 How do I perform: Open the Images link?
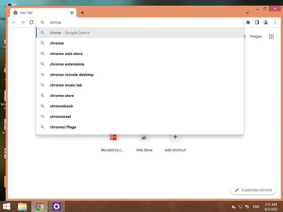pos(256,36)
